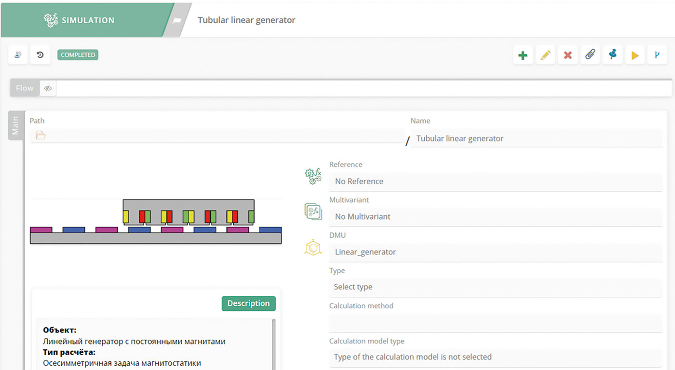Click the history revert icon
The width and height of the screenshot is (675, 370).
coord(40,55)
